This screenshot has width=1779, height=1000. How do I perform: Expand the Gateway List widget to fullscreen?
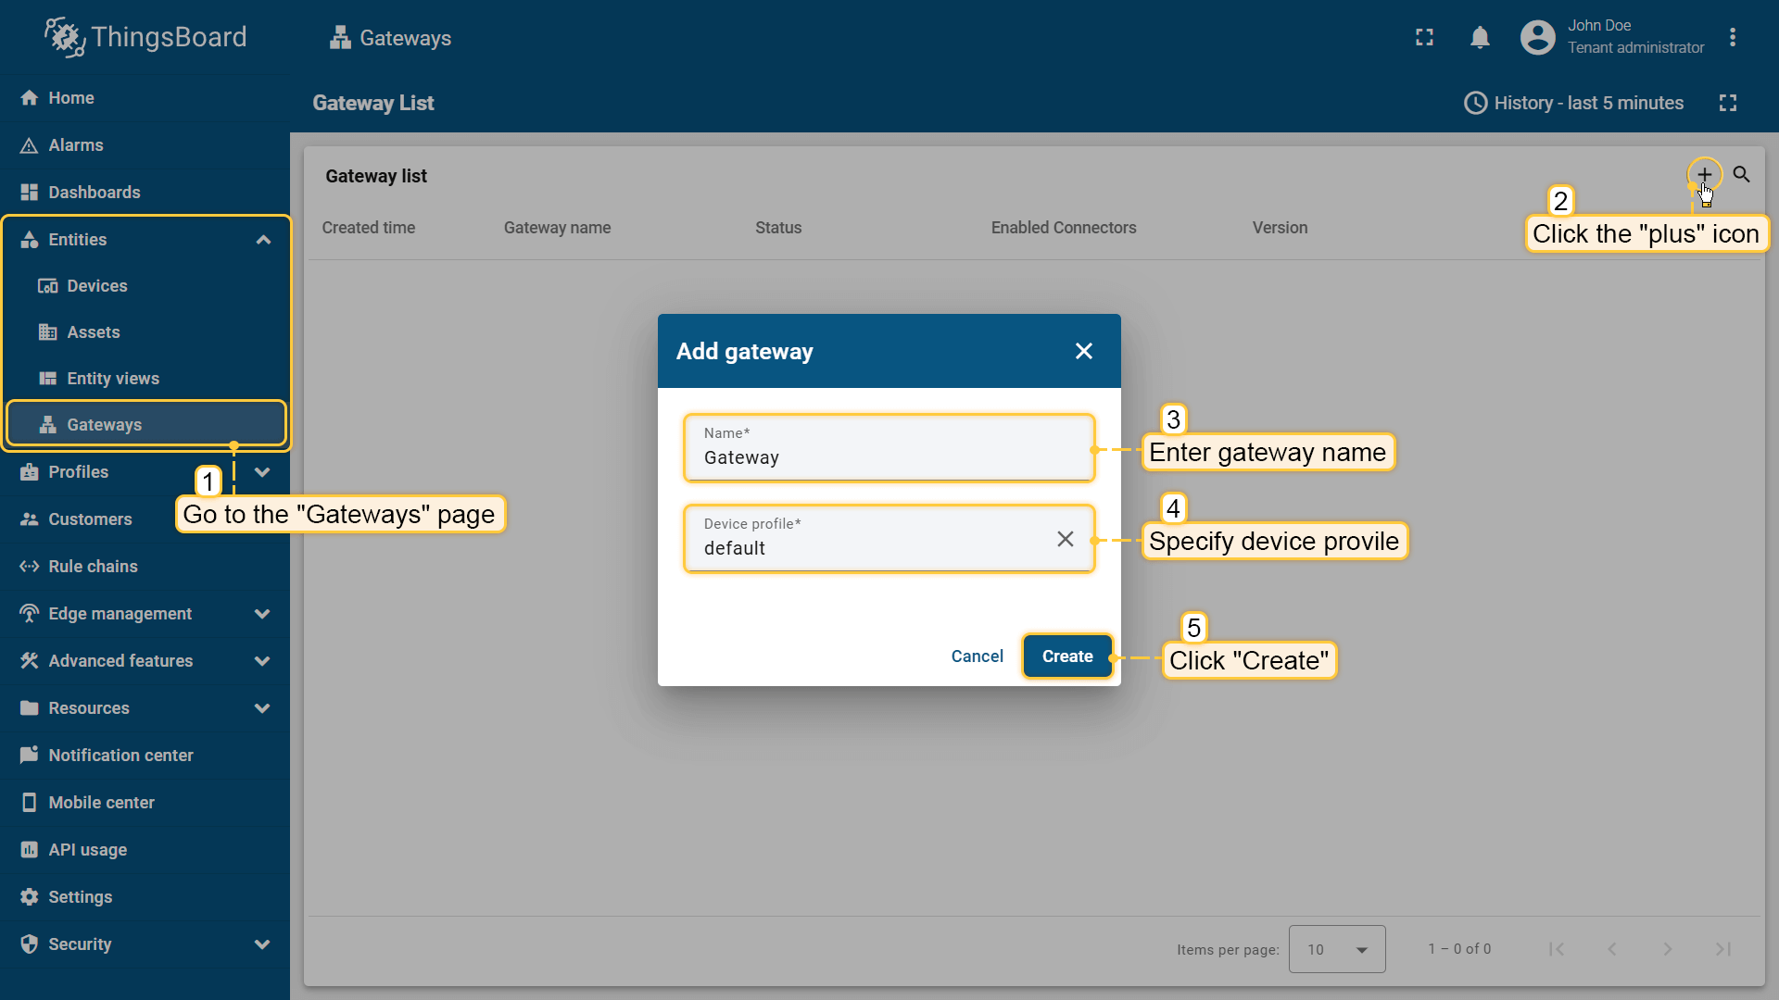pos(1727,103)
